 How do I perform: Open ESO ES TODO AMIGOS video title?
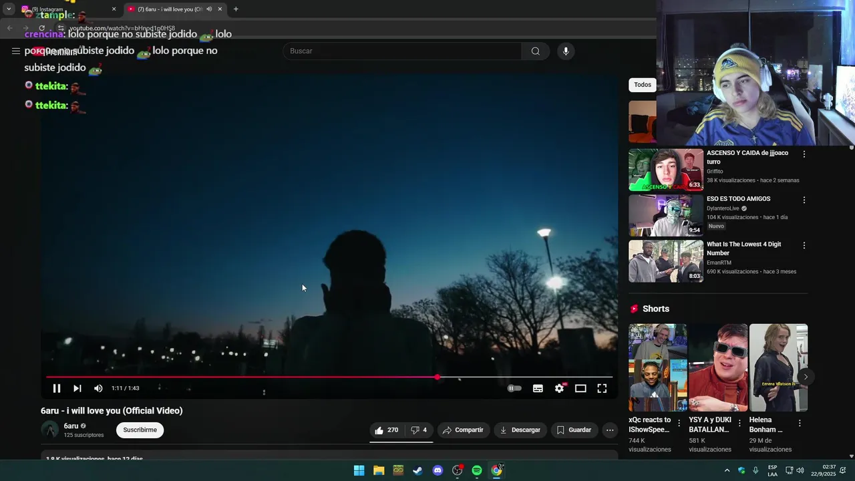(738, 199)
